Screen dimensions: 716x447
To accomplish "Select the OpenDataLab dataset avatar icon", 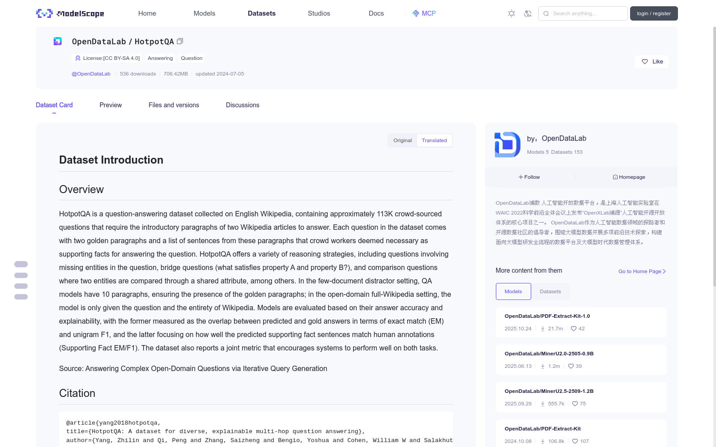I will click(58, 41).
